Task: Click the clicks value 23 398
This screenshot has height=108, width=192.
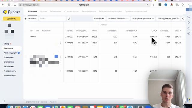Action: click(x=94, y=37)
